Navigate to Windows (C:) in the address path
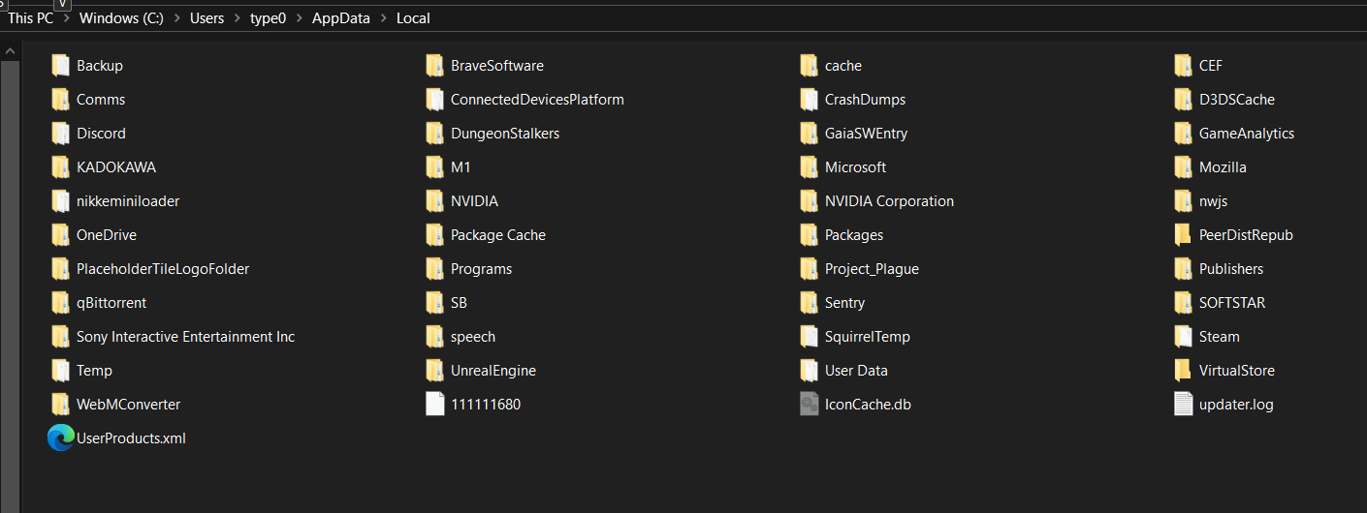The width and height of the screenshot is (1367, 513). point(121,18)
